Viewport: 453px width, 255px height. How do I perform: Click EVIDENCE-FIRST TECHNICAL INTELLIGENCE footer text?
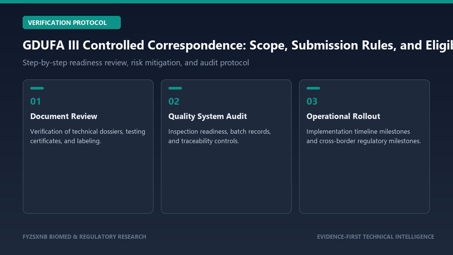pyautogui.click(x=376, y=237)
